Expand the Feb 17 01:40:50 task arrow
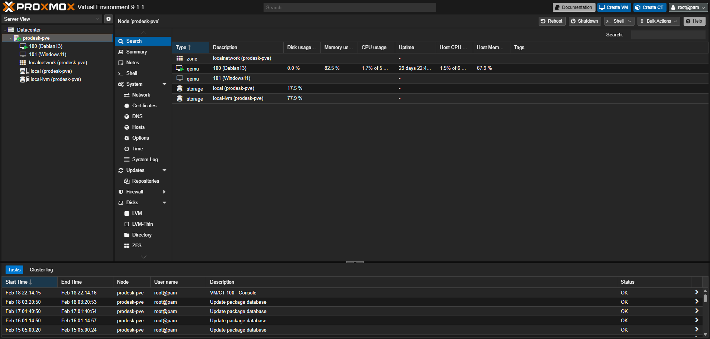This screenshot has width=710, height=339. pyautogui.click(x=697, y=311)
